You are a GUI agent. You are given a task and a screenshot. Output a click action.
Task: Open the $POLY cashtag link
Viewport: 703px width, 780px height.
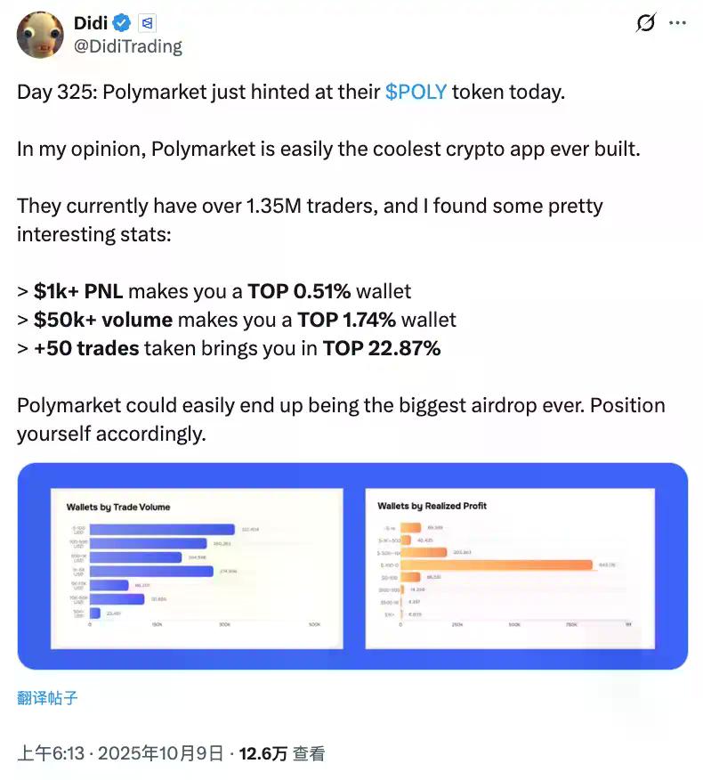pyautogui.click(x=416, y=92)
